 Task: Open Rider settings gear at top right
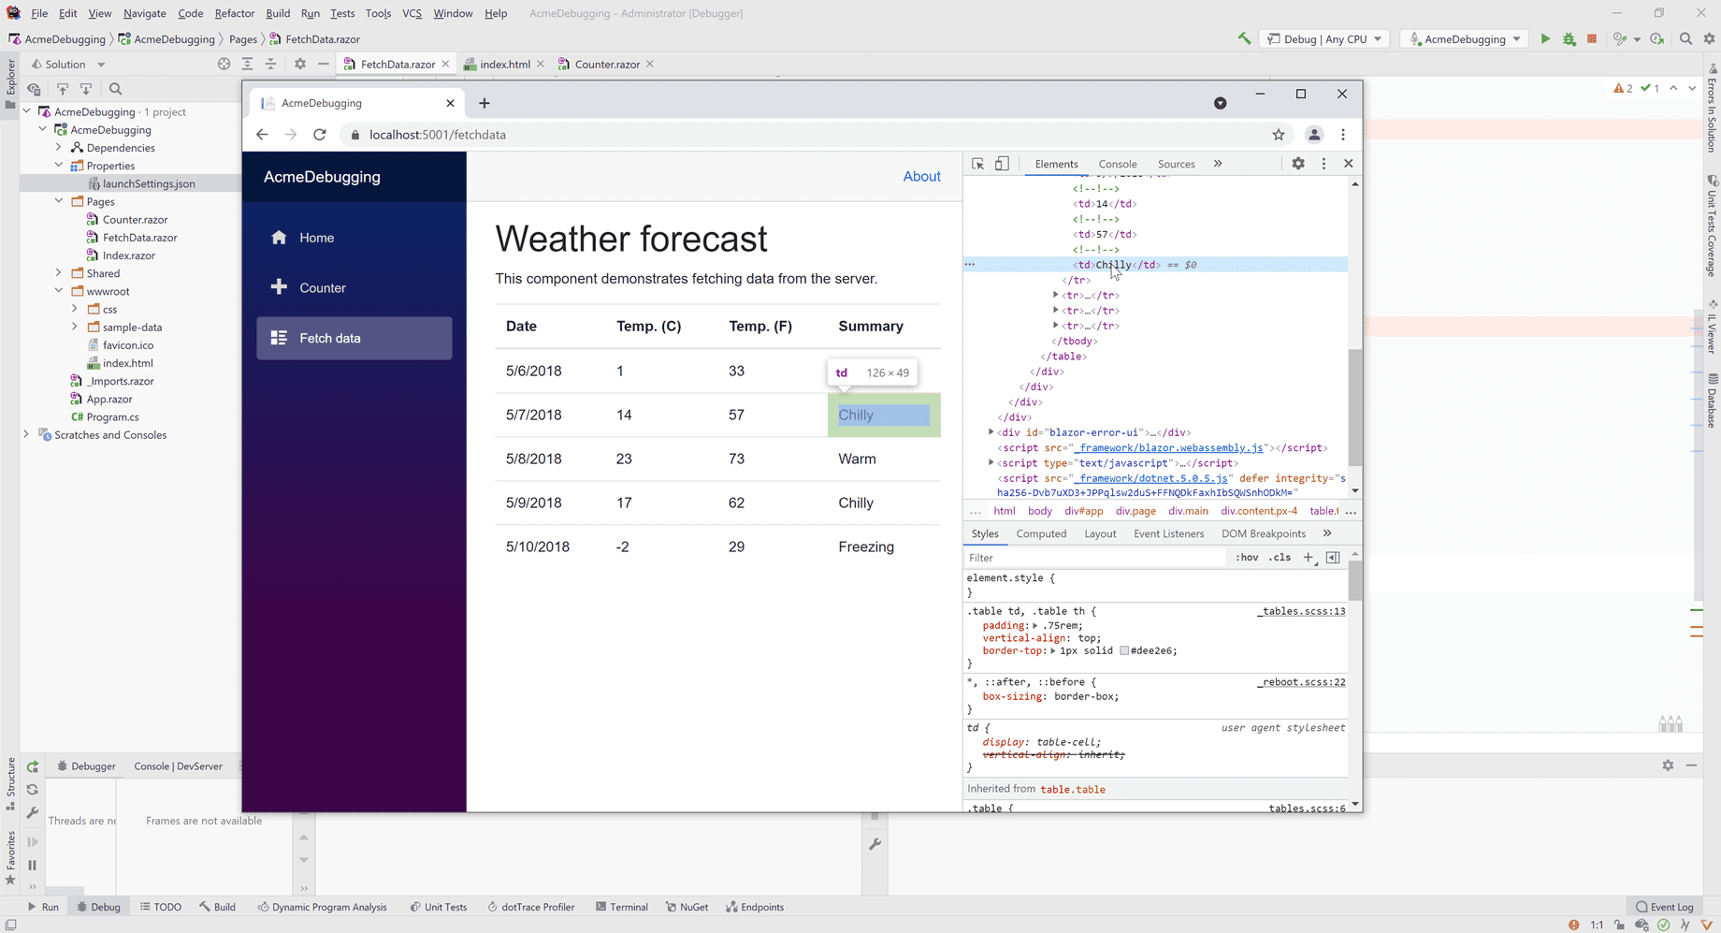tap(1710, 38)
